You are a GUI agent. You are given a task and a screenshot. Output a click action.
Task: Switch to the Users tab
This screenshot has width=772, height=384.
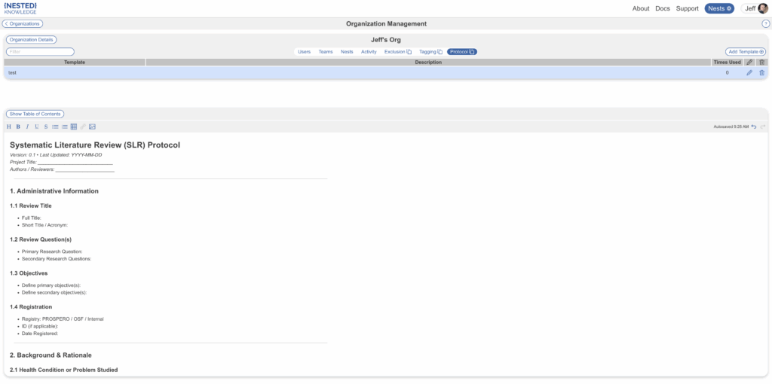coord(304,52)
